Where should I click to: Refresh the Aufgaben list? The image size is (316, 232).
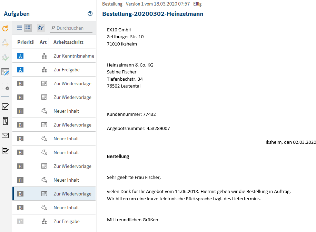pyautogui.click(x=5, y=28)
